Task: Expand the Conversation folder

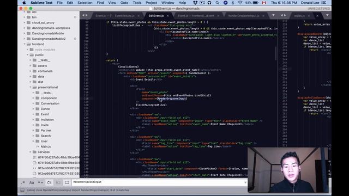Action: click(x=33, y=103)
